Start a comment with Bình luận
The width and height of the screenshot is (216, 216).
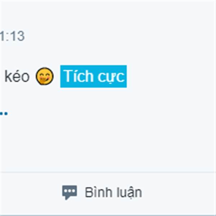pos(102,192)
